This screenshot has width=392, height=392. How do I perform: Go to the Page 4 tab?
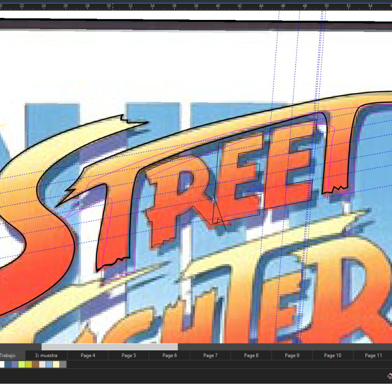point(88,355)
